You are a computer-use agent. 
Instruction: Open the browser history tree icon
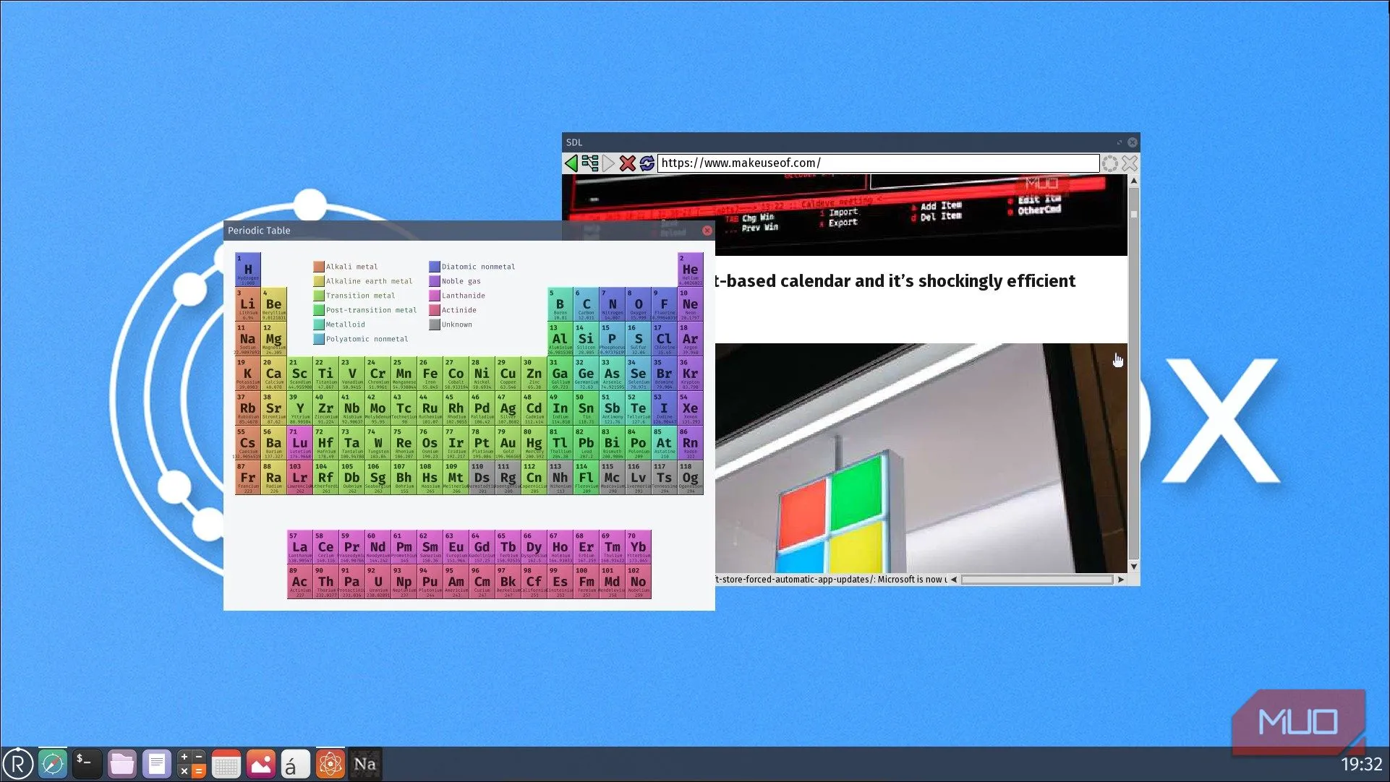pyautogui.click(x=590, y=163)
